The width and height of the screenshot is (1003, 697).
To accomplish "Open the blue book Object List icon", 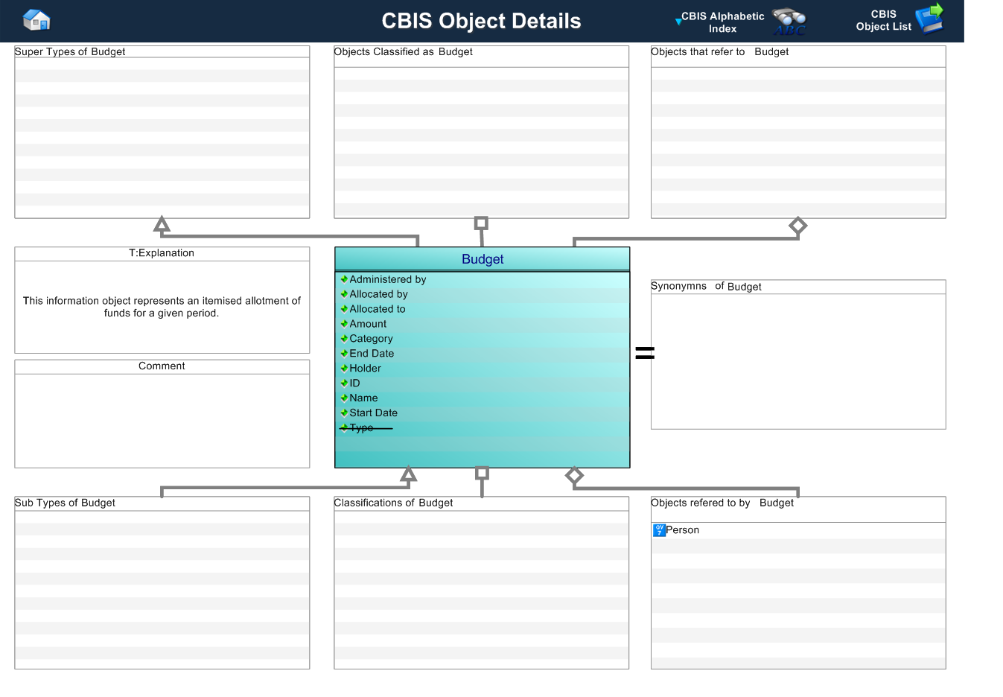I will tap(929, 19).
